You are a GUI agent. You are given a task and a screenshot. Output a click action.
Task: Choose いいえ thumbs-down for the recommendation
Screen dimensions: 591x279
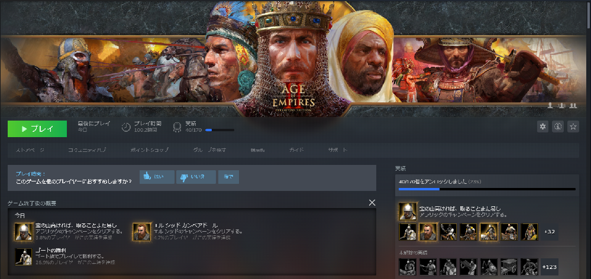196,177
